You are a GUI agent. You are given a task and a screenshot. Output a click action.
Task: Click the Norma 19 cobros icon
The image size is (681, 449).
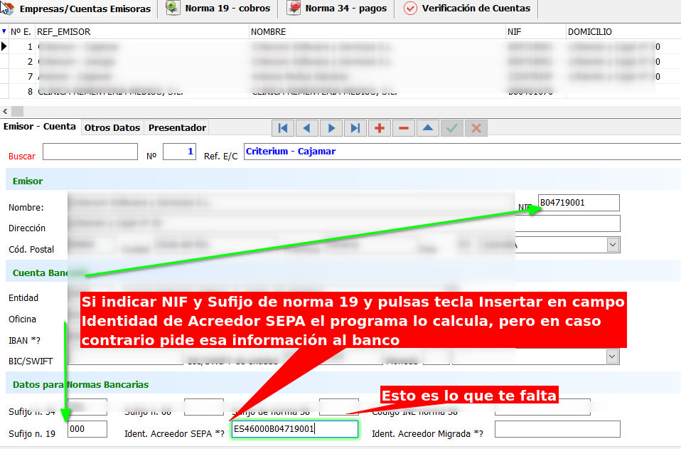click(x=173, y=7)
